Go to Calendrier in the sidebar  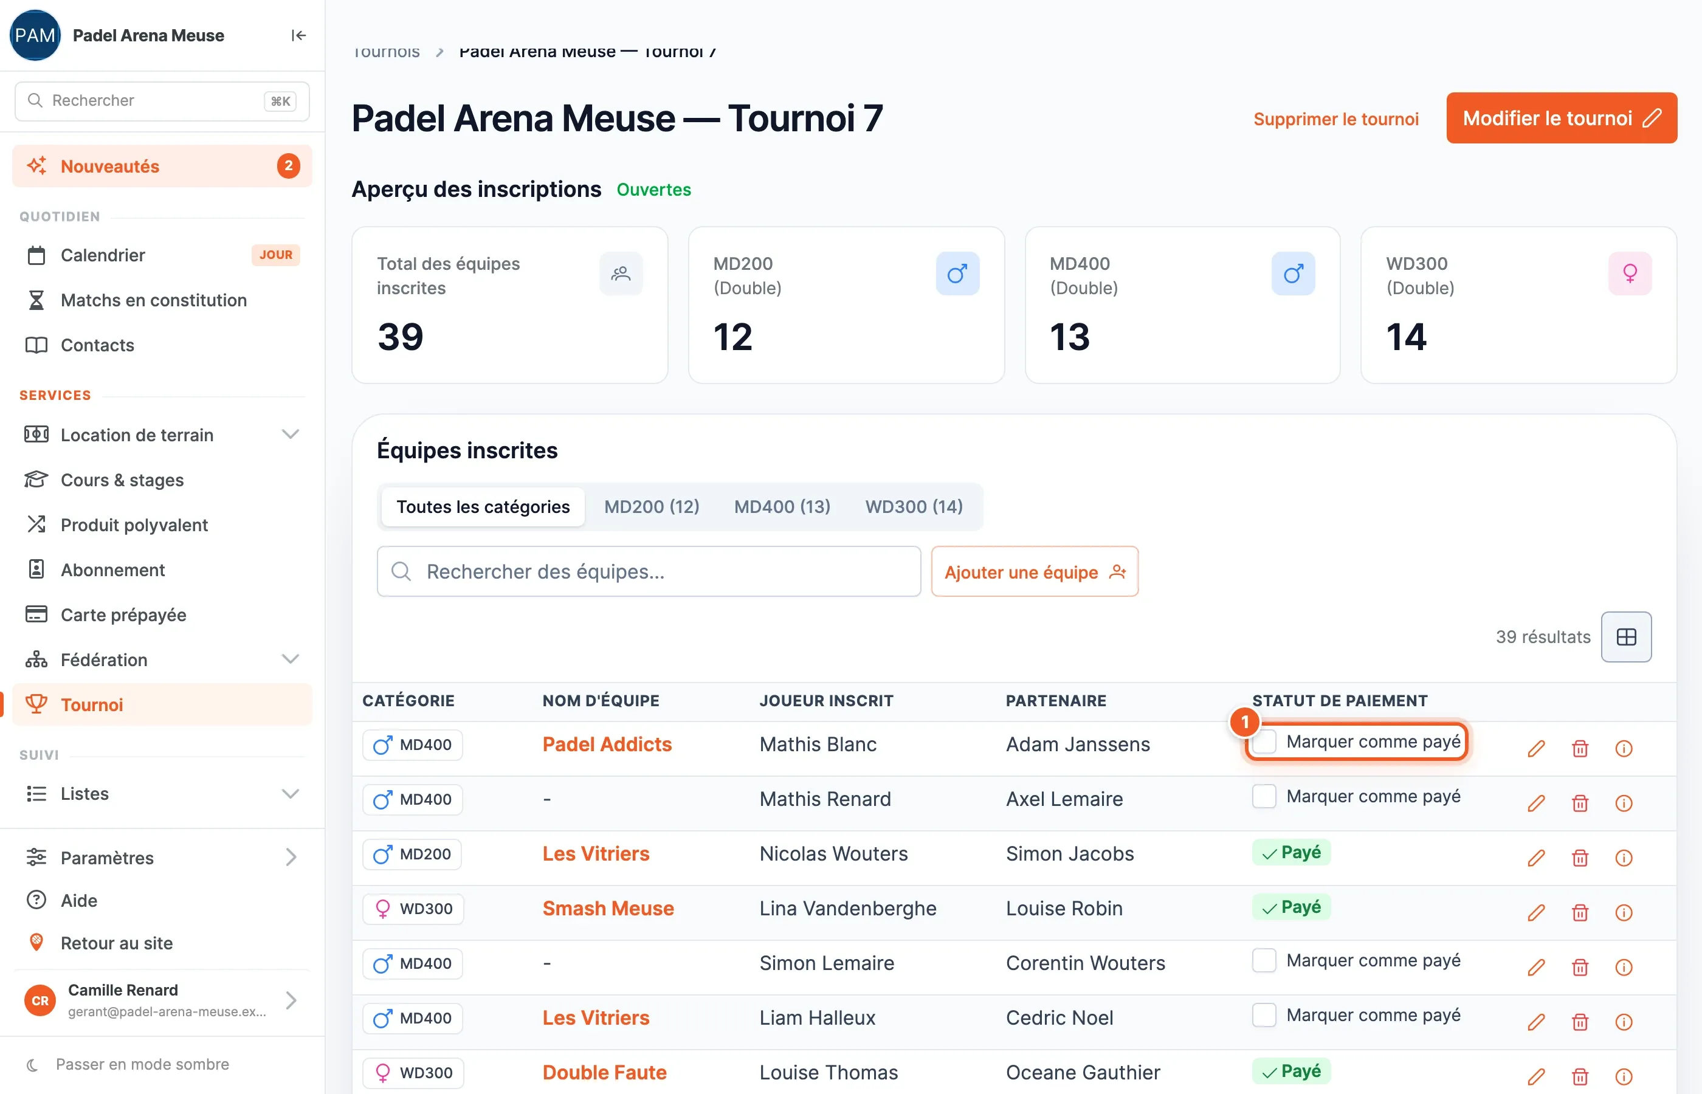point(162,255)
